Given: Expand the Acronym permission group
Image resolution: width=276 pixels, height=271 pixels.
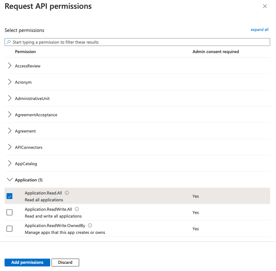Looking at the screenshot, I should point(9,82).
